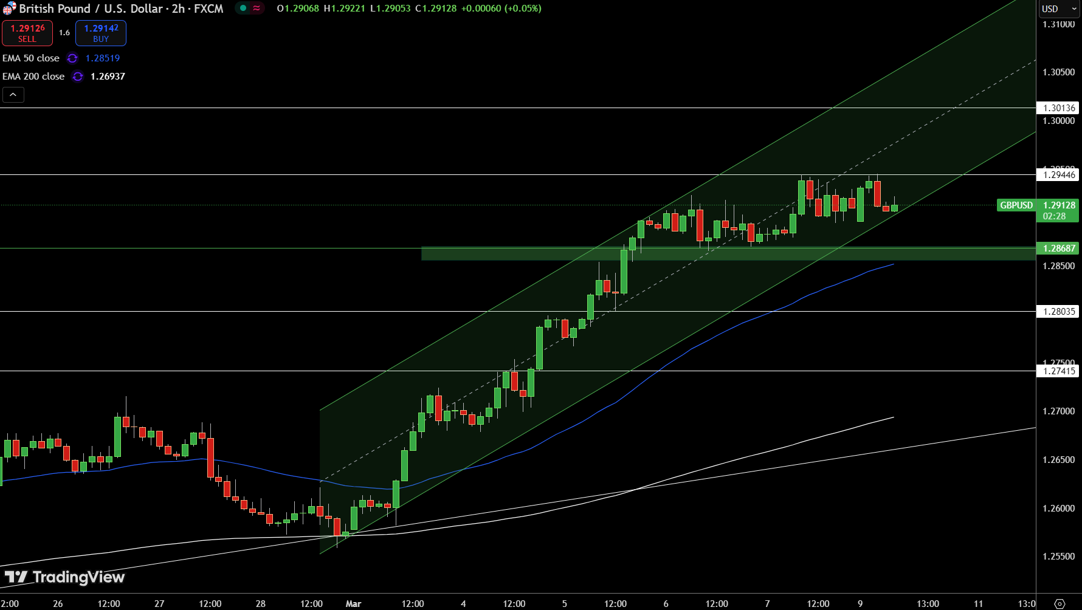This screenshot has width=1082, height=610.
Task: Open the British Pound / U.S. Dollar symbol title
Action: click(x=122, y=9)
